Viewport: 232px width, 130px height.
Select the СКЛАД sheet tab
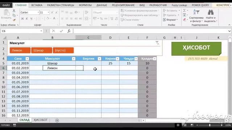pos(24,120)
